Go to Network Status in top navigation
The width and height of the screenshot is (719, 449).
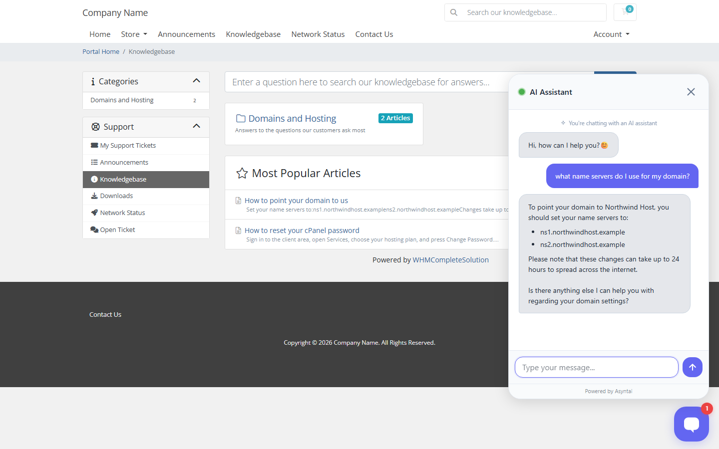coord(318,34)
